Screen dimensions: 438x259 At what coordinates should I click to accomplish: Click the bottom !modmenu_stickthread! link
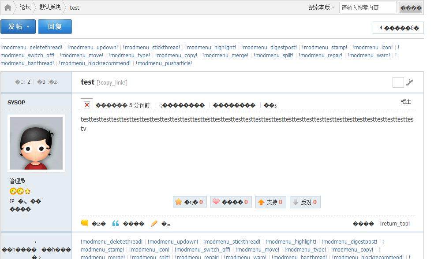click(x=232, y=242)
